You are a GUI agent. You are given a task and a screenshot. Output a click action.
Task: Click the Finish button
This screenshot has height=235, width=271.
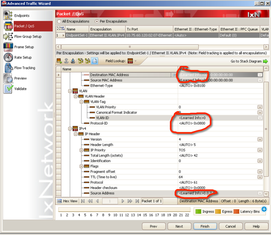point(205,226)
